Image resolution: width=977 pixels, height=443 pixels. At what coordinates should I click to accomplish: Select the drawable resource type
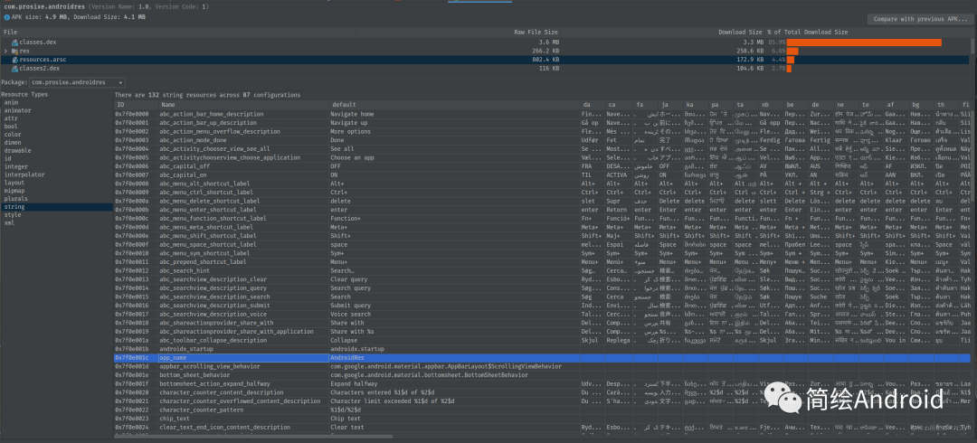pos(17,151)
